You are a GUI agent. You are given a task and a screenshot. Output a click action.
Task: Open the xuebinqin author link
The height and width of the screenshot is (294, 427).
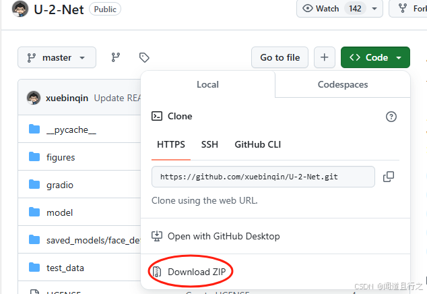67,98
